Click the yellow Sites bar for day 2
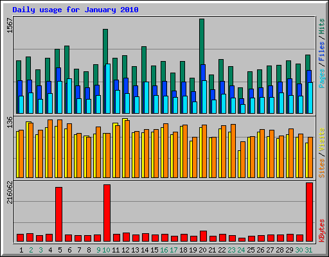 (x=28, y=150)
